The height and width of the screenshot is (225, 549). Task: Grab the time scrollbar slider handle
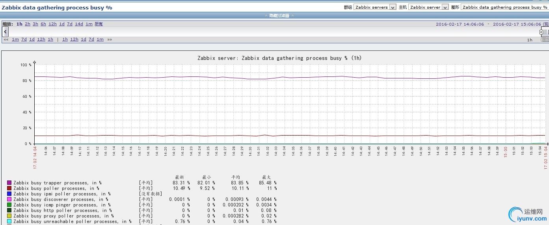tap(546, 32)
